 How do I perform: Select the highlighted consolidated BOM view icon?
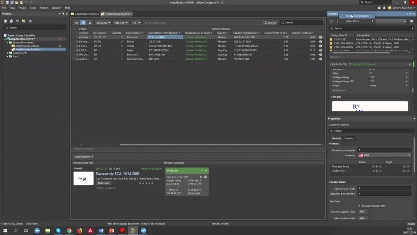pos(83,23)
